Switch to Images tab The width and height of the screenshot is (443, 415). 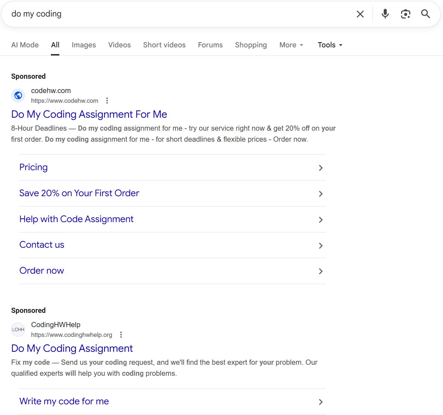coord(84,45)
